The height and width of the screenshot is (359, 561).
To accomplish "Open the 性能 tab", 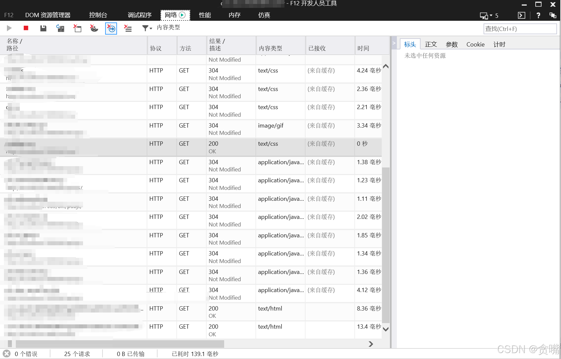I will pyautogui.click(x=205, y=15).
